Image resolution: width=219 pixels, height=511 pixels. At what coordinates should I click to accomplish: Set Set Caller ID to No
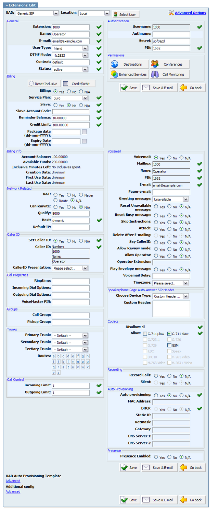coord(68,241)
